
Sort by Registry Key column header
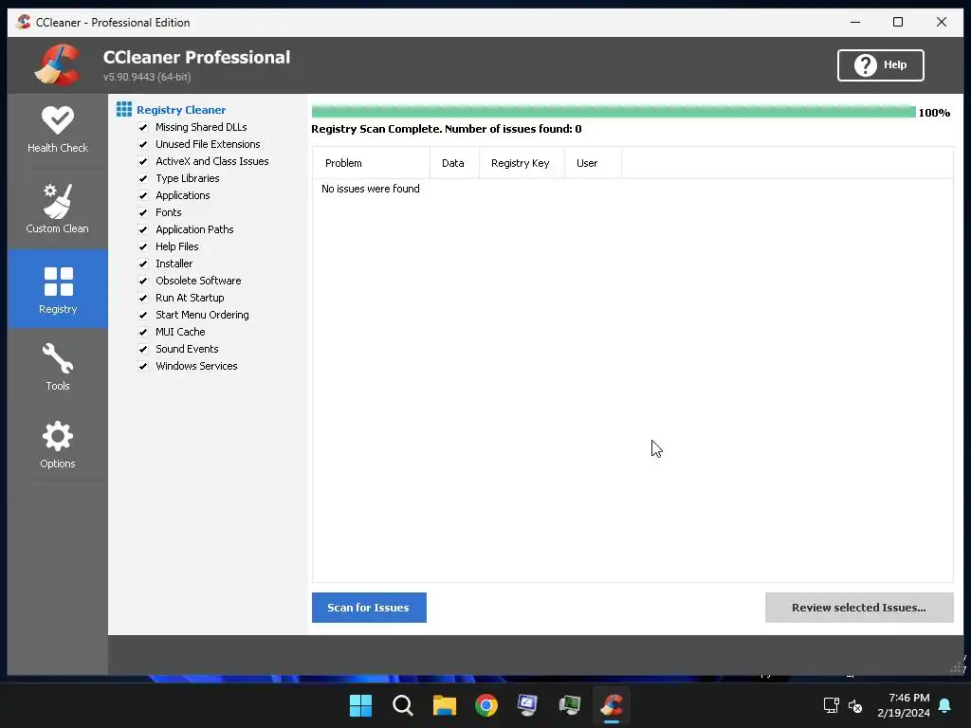[x=522, y=163]
